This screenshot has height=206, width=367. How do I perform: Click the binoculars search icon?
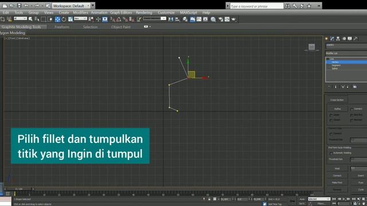tap(287, 6)
